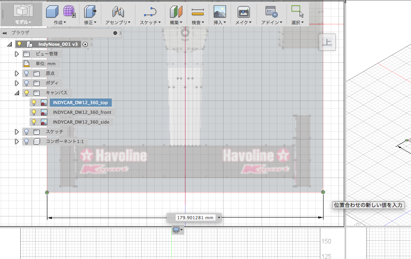Toggle the コンポーネント1:1 lightbulb visibility
This screenshot has height=259, width=411.
[26, 141]
